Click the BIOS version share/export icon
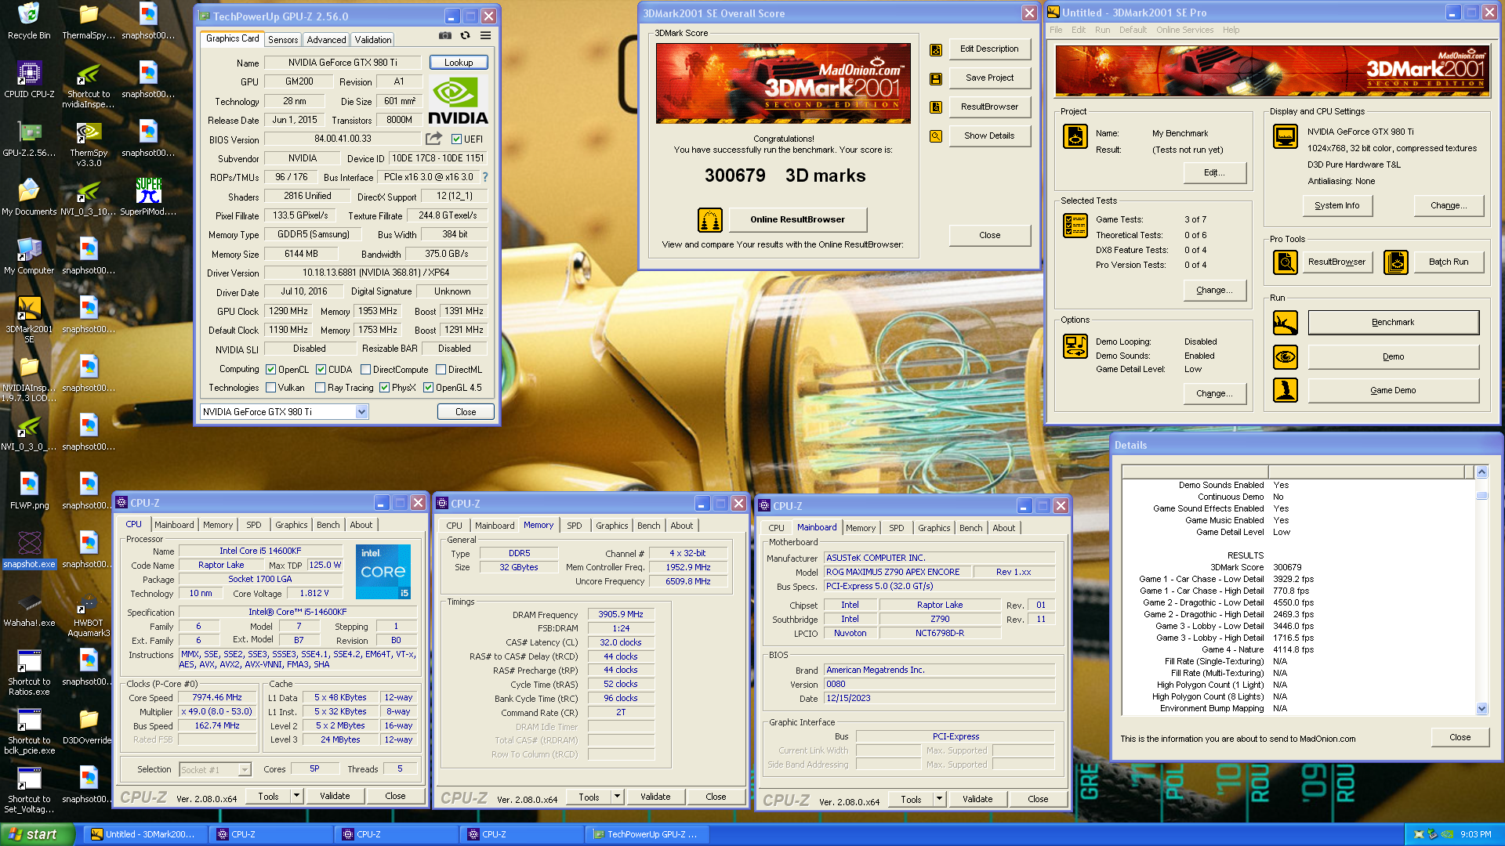Screen dimensions: 1505x846 433,139
